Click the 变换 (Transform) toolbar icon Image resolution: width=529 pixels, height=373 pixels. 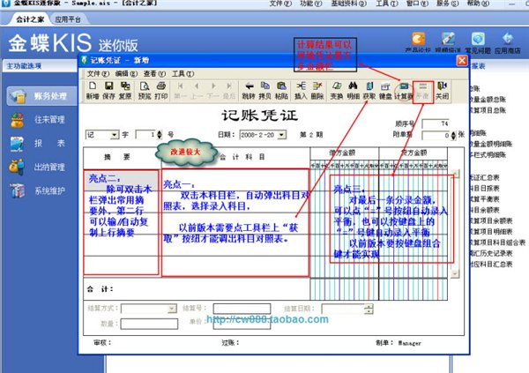(337, 91)
